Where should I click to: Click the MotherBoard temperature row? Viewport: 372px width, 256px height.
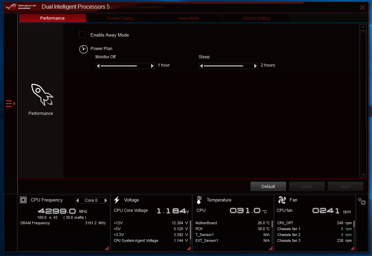(x=233, y=223)
